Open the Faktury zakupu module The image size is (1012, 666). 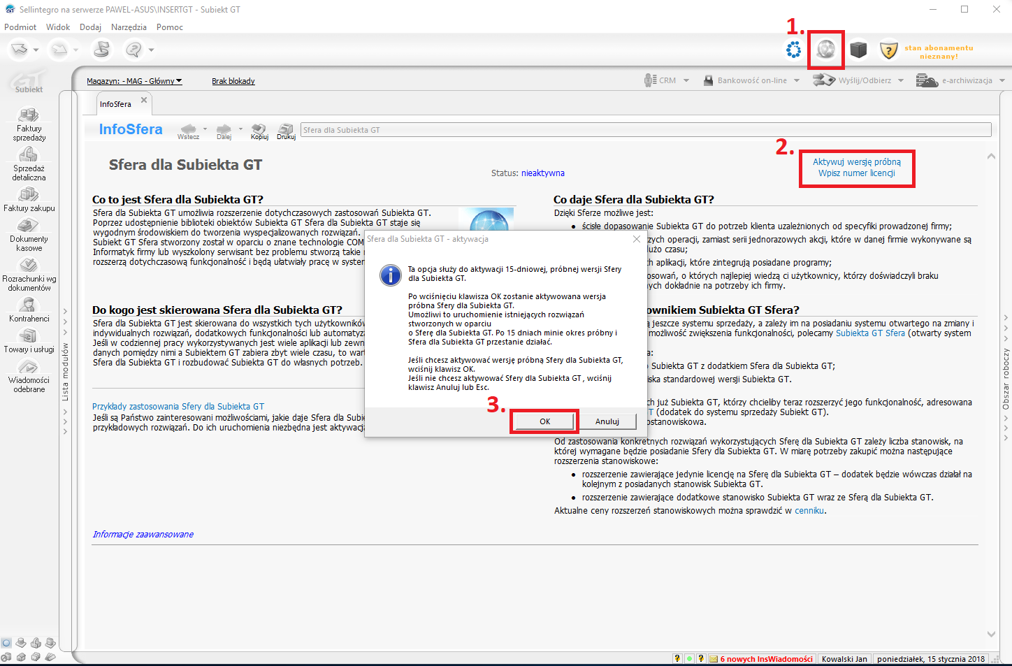coord(29,199)
